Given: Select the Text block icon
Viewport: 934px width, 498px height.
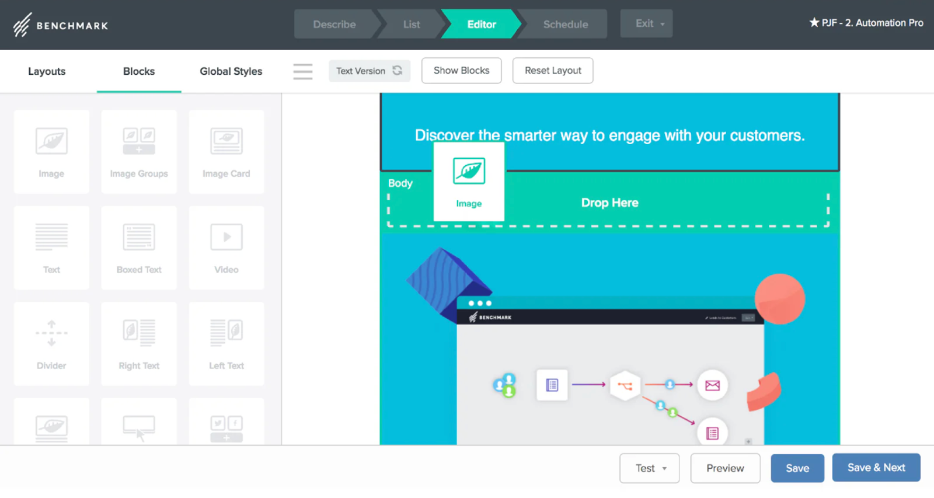Looking at the screenshot, I should [51, 247].
